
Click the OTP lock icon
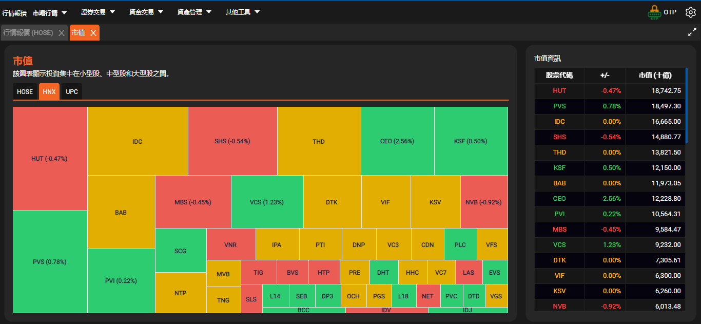[x=654, y=12]
